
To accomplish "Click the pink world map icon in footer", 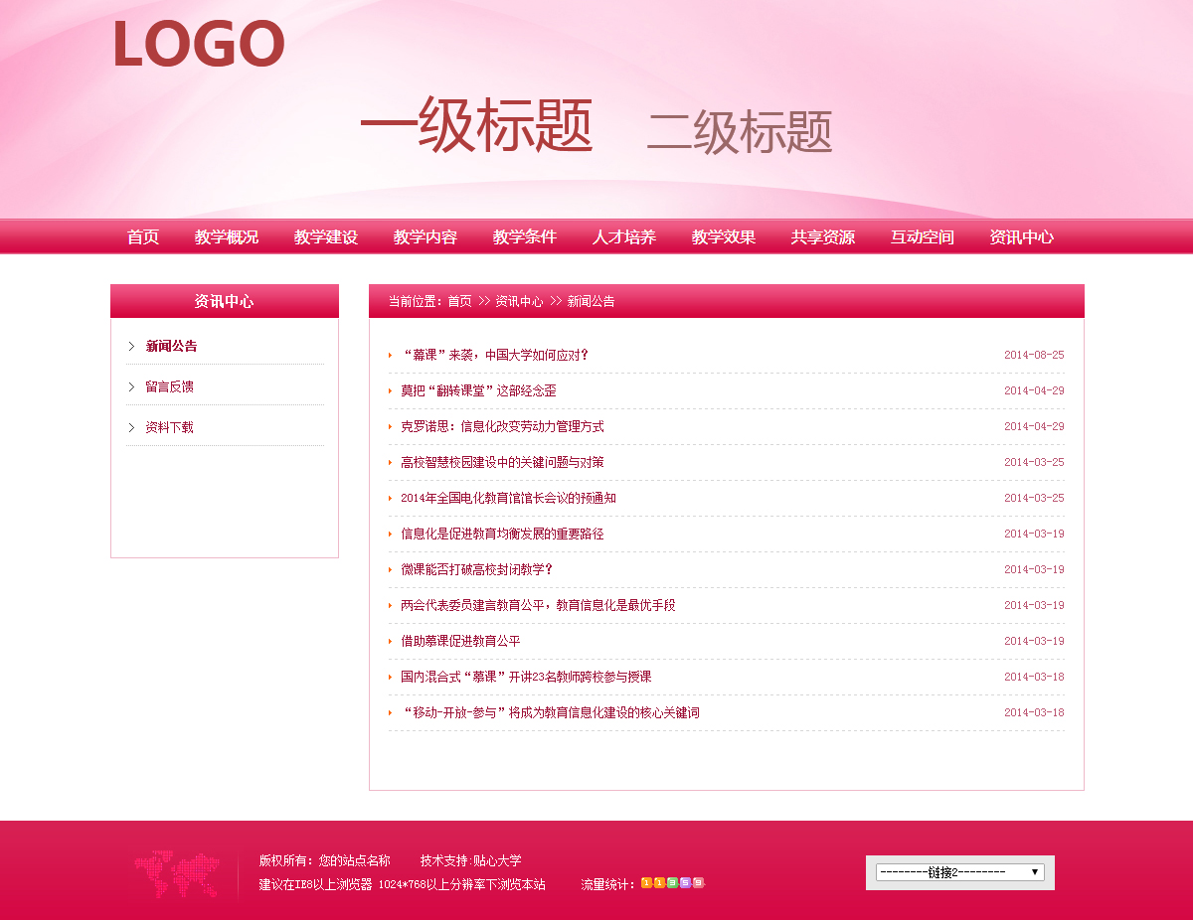I will pyautogui.click(x=177, y=875).
